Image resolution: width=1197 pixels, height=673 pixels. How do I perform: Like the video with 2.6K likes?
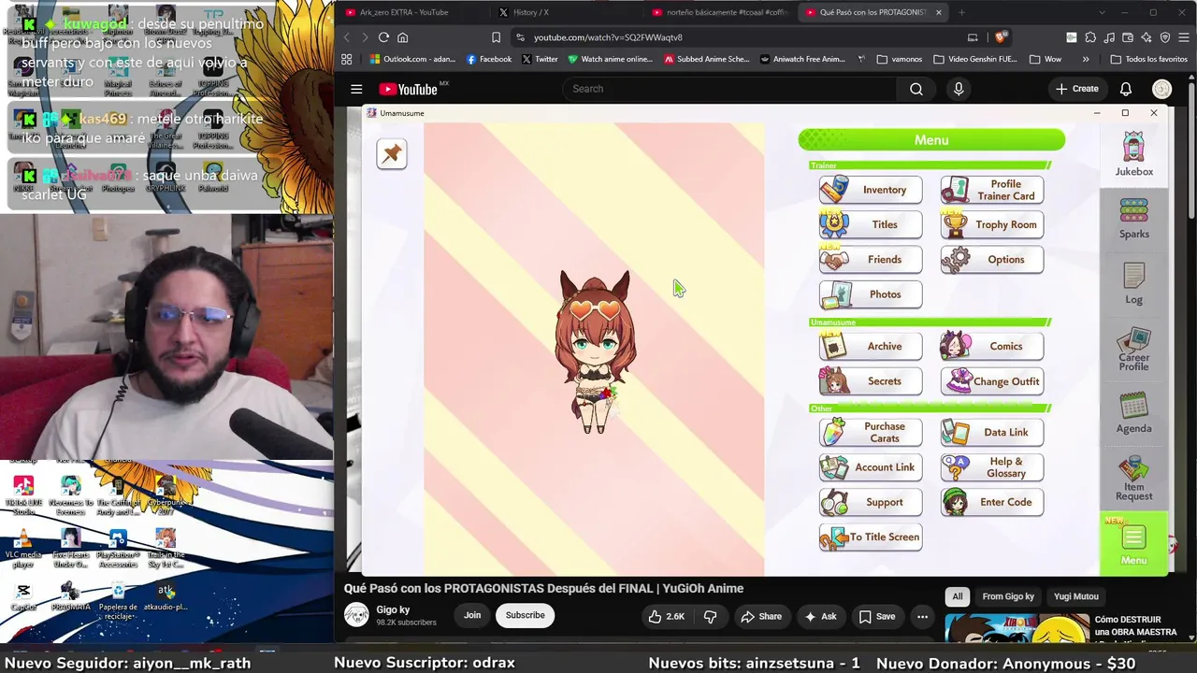tap(667, 616)
